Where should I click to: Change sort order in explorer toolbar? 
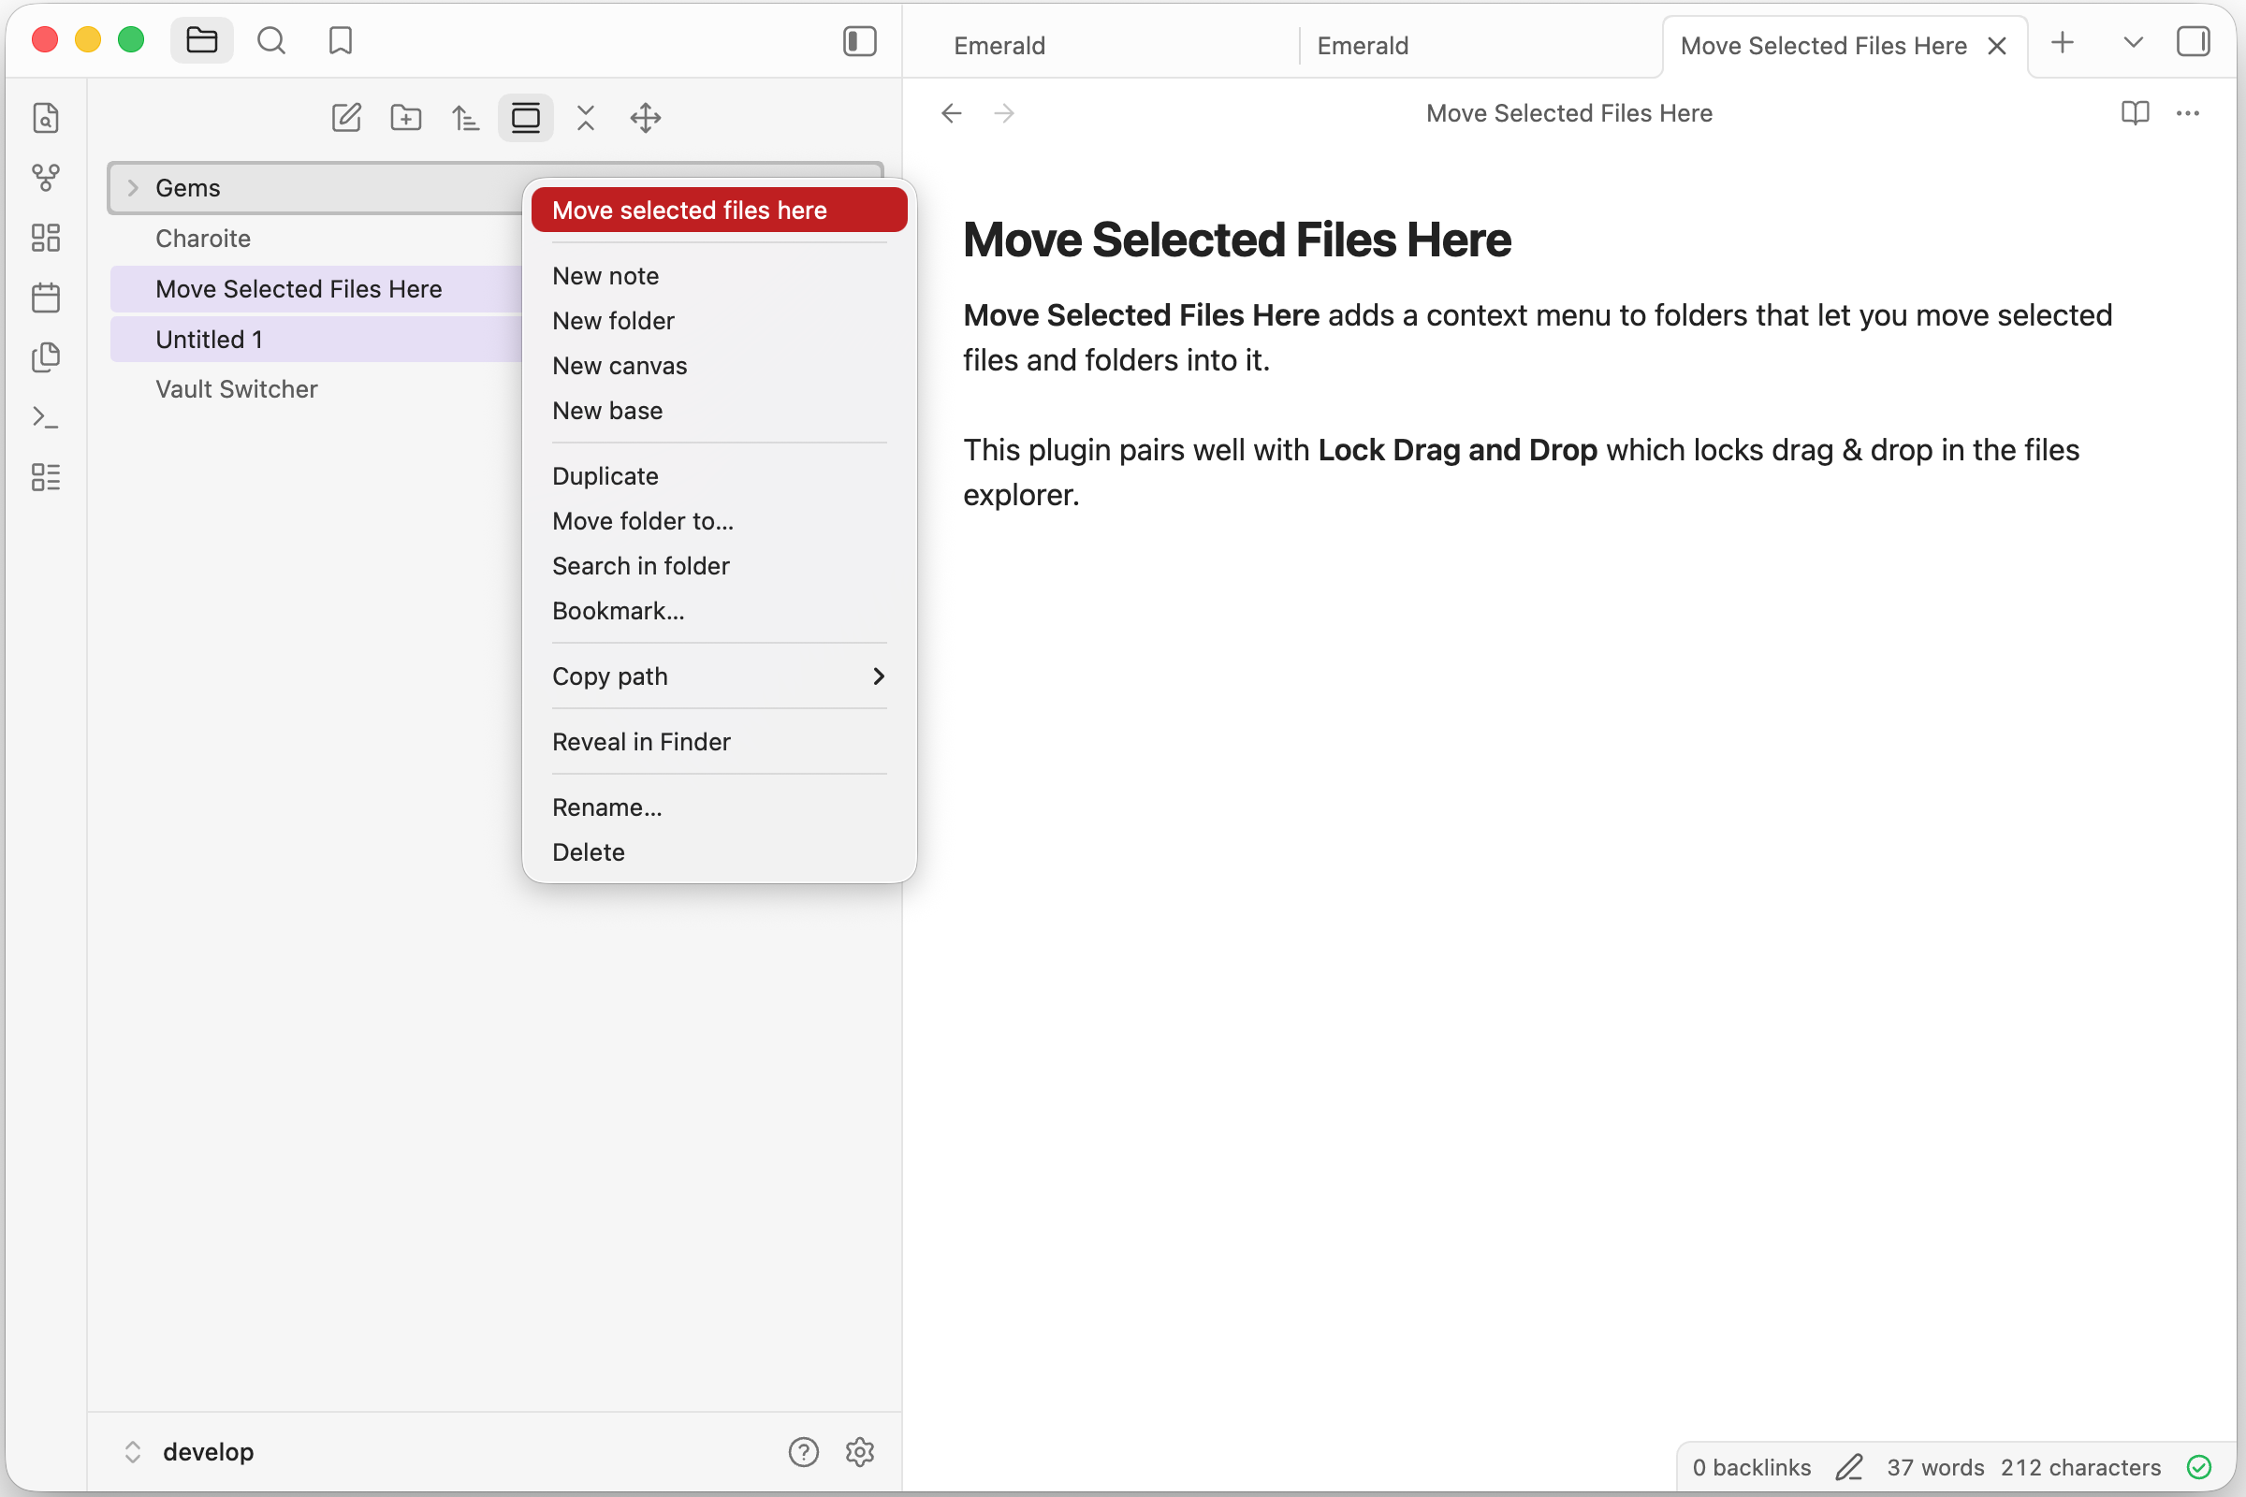point(466,119)
